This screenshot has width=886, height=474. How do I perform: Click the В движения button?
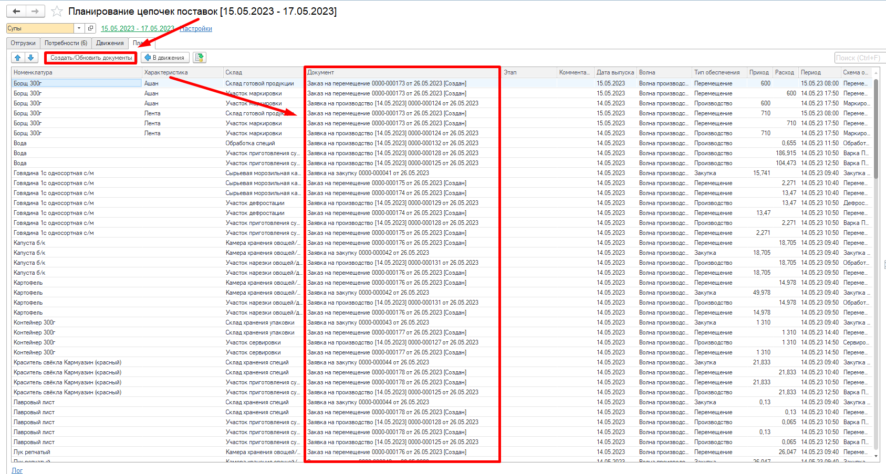click(x=165, y=58)
